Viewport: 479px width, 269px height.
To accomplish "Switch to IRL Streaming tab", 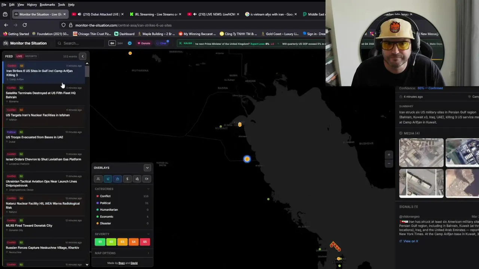I will [x=156, y=14].
